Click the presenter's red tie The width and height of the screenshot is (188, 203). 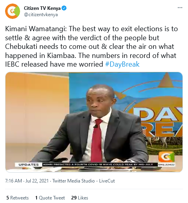click(97, 141)
